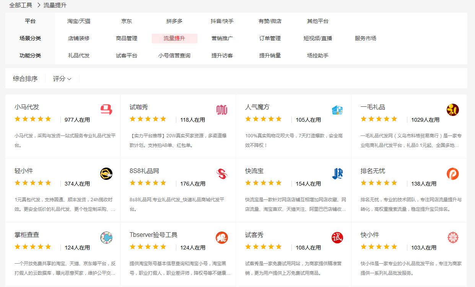
Task: Click the 试客秀 five-star rating
Action: [x=264, y=247]
